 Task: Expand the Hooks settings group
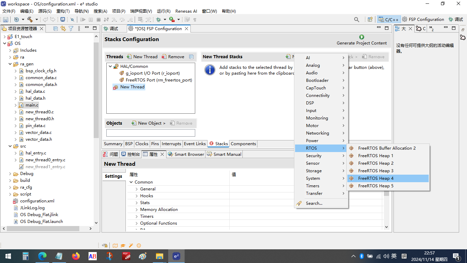136,196
